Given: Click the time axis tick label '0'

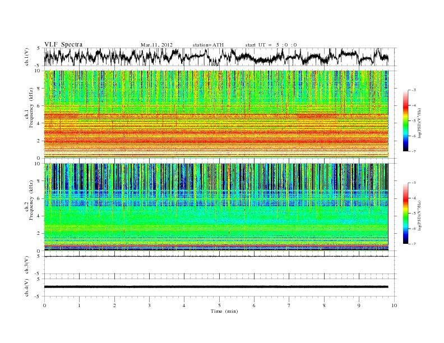Looking at the screenshot, I should click(44, 305).
